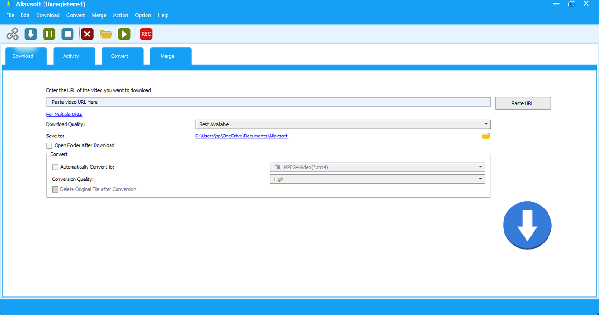599x315 pixels.
Task: Play file with green play toolbar icon
Action: pyautogui.click(x=124, y=34)
